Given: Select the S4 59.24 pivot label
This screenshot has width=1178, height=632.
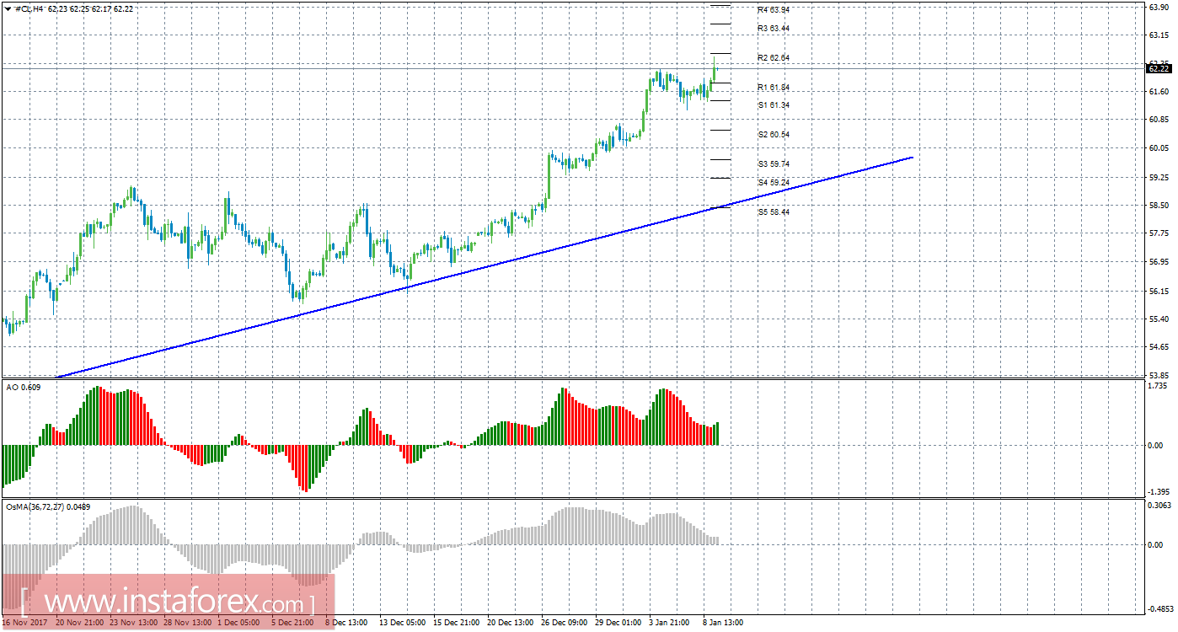Looking at the screenshot, I should click(x=773, y=183).
